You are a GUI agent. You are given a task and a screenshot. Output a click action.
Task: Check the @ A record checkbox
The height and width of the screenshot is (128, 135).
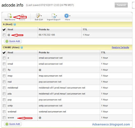tap(4, 35)
